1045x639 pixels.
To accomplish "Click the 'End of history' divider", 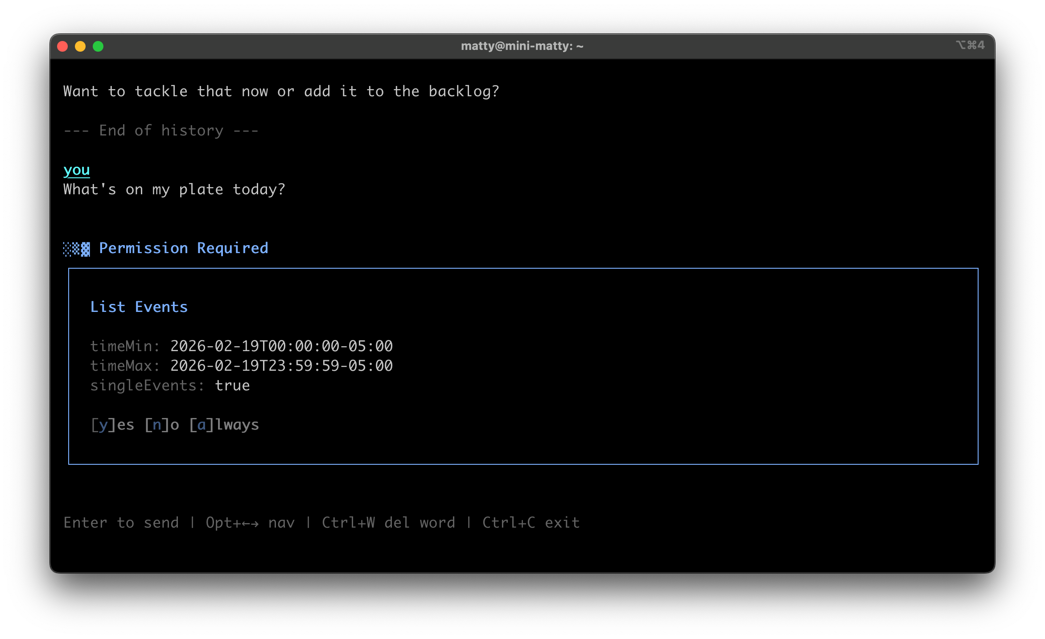I will point(161,130).
